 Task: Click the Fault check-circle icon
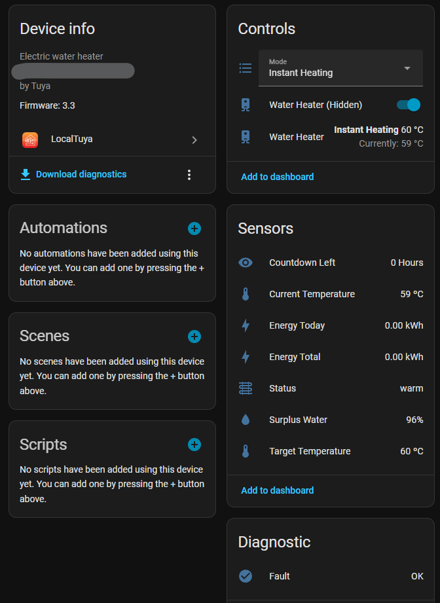tap(246, 576)
